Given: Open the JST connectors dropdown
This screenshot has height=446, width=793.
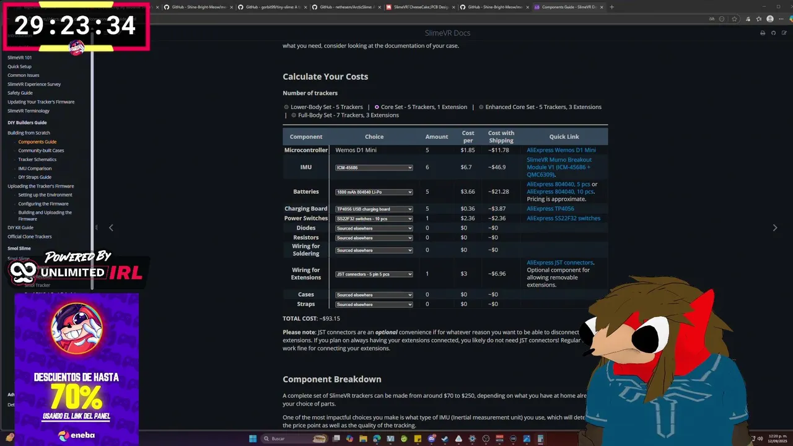Looking at the screenshot, I should pos(374,274).
